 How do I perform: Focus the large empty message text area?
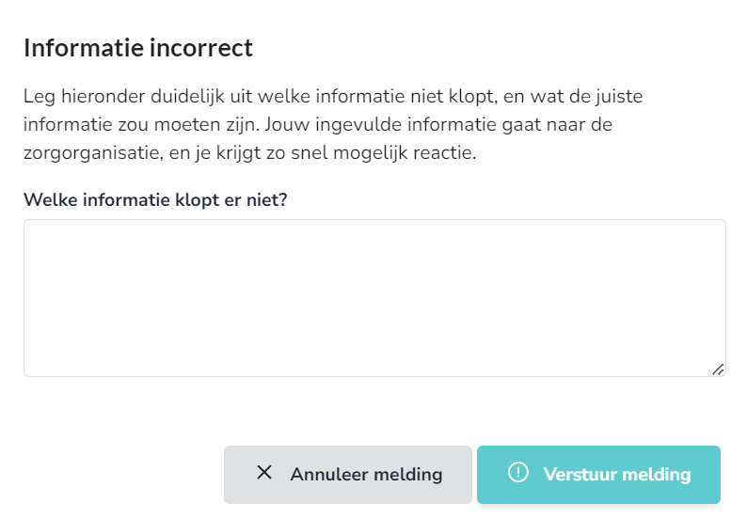(x=374, y=298)
